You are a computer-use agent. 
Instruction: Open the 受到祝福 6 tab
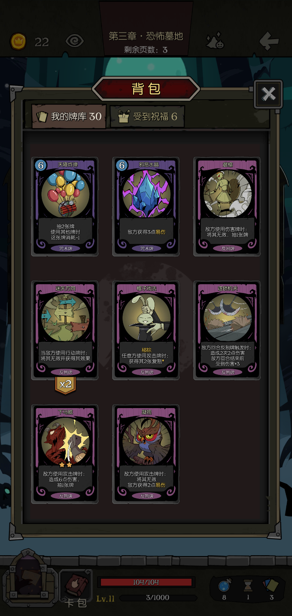(147, 117)
